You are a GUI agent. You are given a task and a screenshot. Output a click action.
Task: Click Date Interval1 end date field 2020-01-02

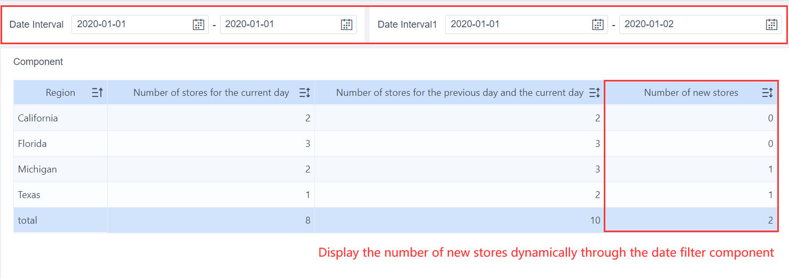(689, 24)
